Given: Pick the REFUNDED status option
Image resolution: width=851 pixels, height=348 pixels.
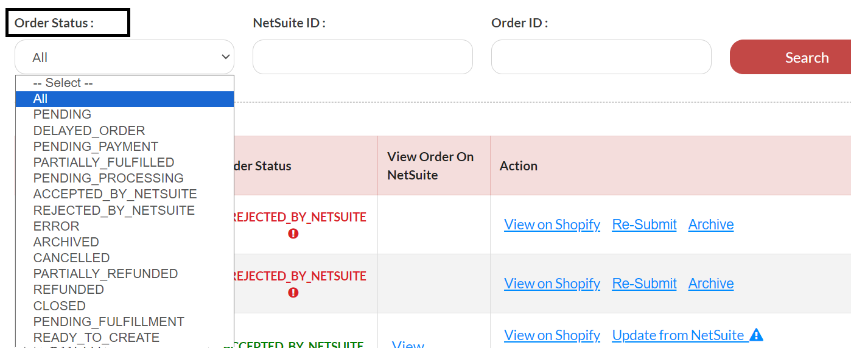Looking at the screenshot, I should (x=68, y=290).
